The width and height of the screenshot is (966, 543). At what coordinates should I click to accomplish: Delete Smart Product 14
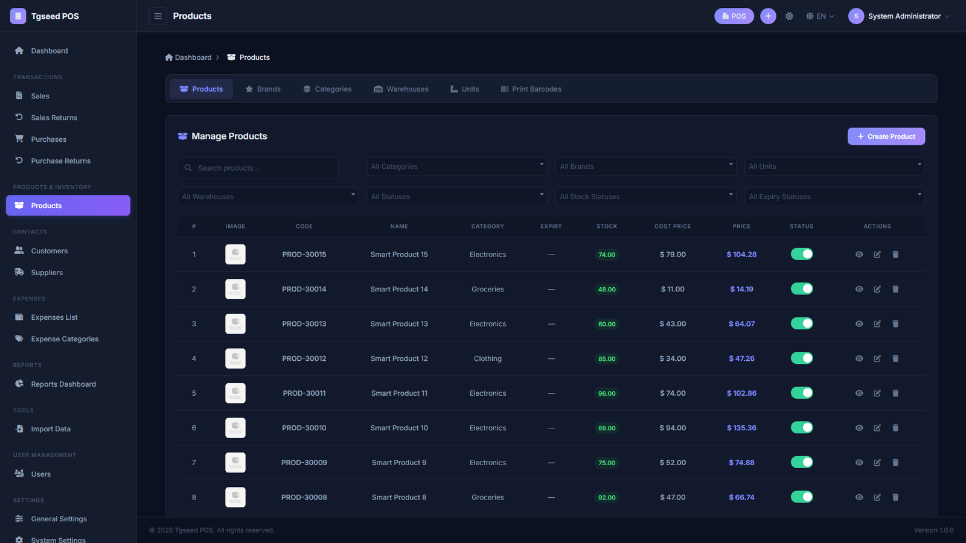[895, 289]
